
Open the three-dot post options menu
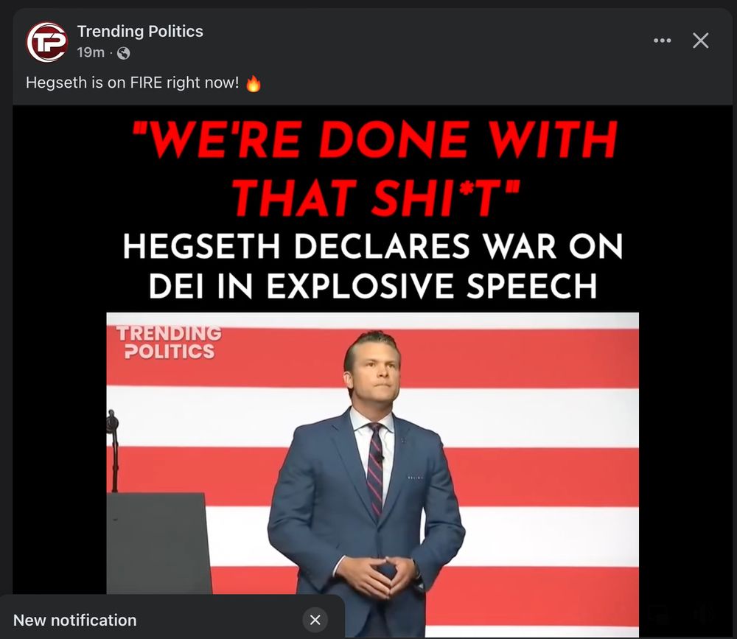663,41
